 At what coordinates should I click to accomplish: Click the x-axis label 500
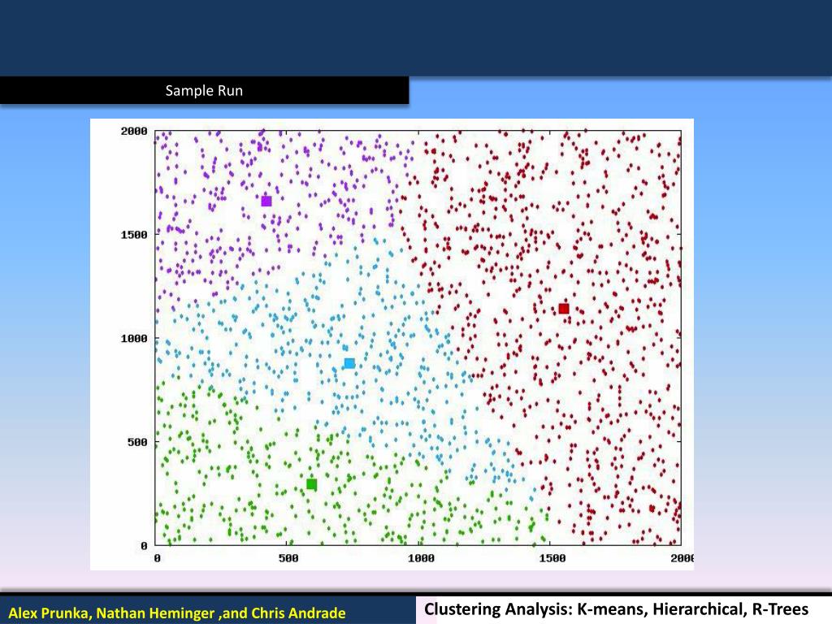288,558
